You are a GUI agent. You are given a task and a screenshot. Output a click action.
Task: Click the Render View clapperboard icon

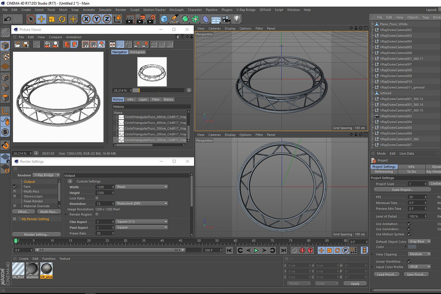[130, 19]
